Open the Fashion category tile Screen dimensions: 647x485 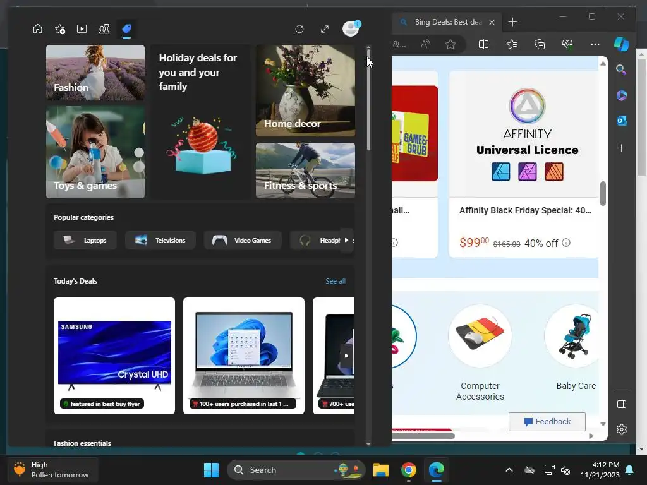pyautogui.click(x=95, y=73)
